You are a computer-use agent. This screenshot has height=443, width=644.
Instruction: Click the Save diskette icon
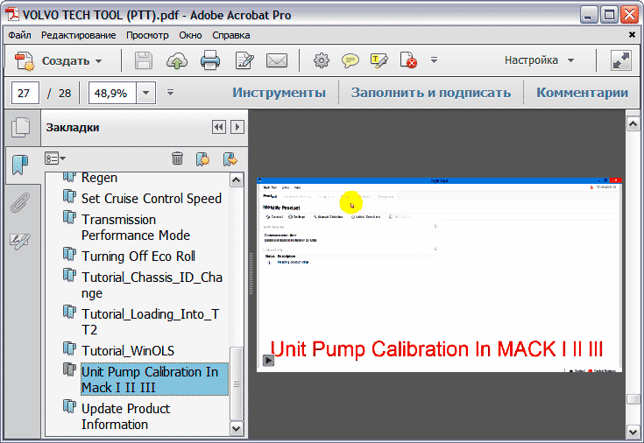coord(143,61)
